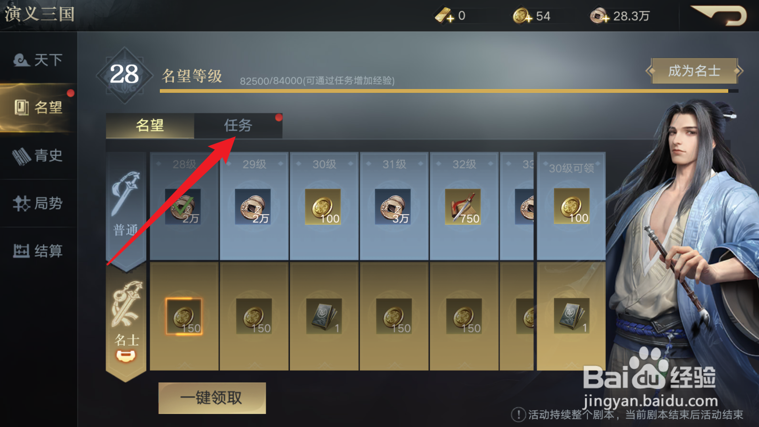Open the 局势 sidebar section
Viewport: 759px width, 427px height.
coord(39,203)
